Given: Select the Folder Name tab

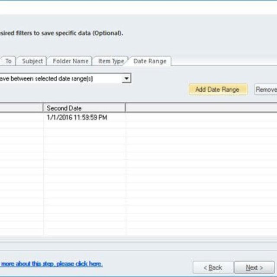Looking at the screenshot, I should [71, 61].
